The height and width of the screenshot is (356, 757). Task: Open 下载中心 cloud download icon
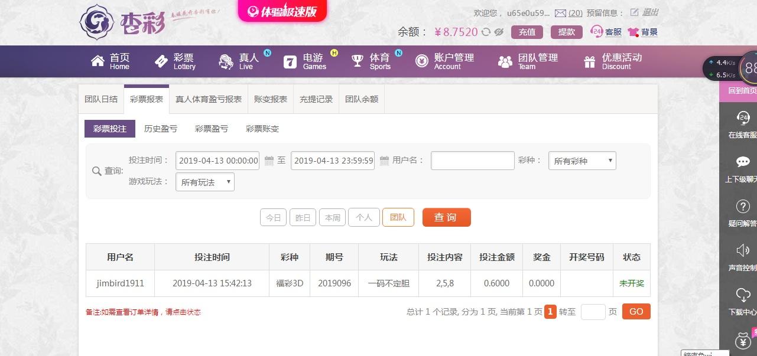point(743,295)
